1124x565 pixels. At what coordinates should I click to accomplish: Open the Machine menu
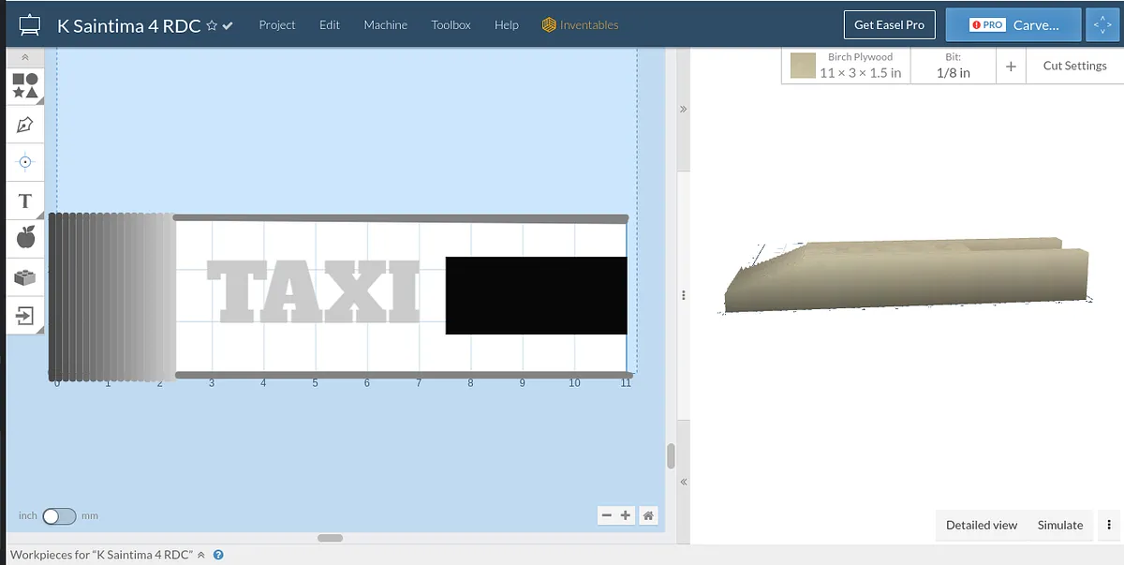pos(386,25)
